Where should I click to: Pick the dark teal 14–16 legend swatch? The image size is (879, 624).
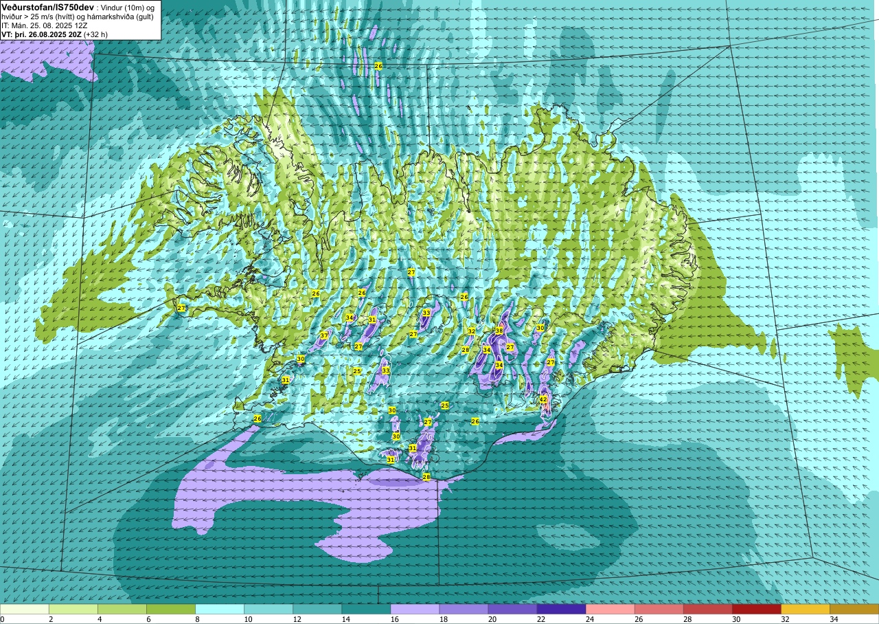(366, 609)
